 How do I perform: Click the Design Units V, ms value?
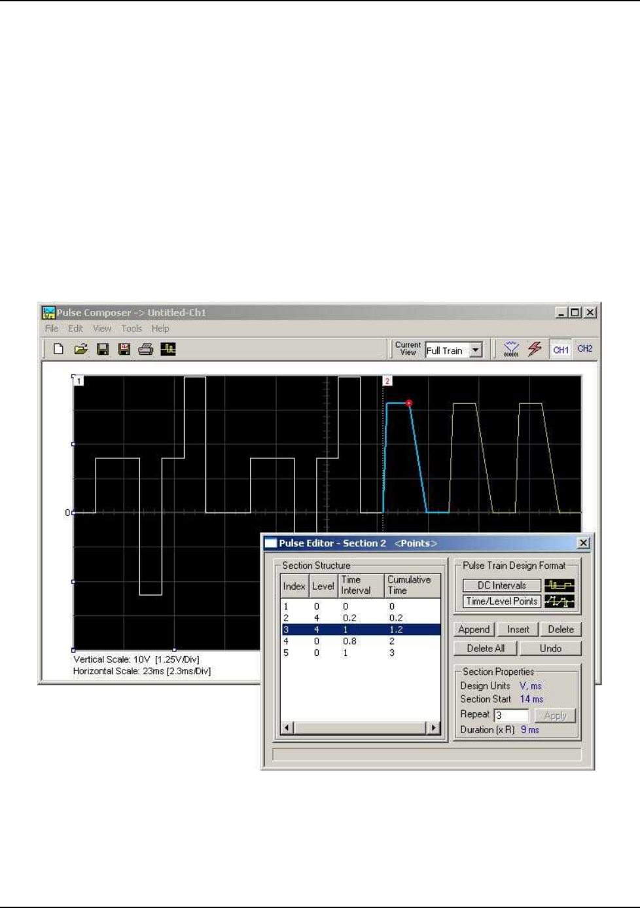click(531, 685)
